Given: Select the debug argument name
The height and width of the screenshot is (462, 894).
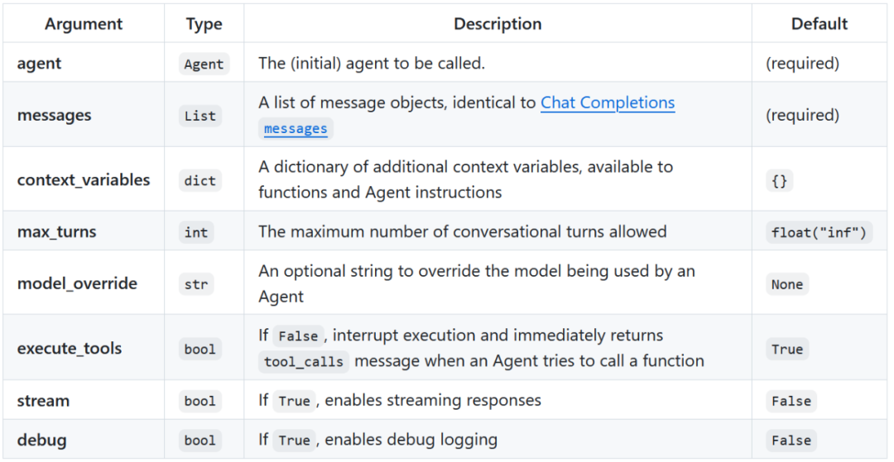Looking at the screenshot, I should [x=41, y=440].
